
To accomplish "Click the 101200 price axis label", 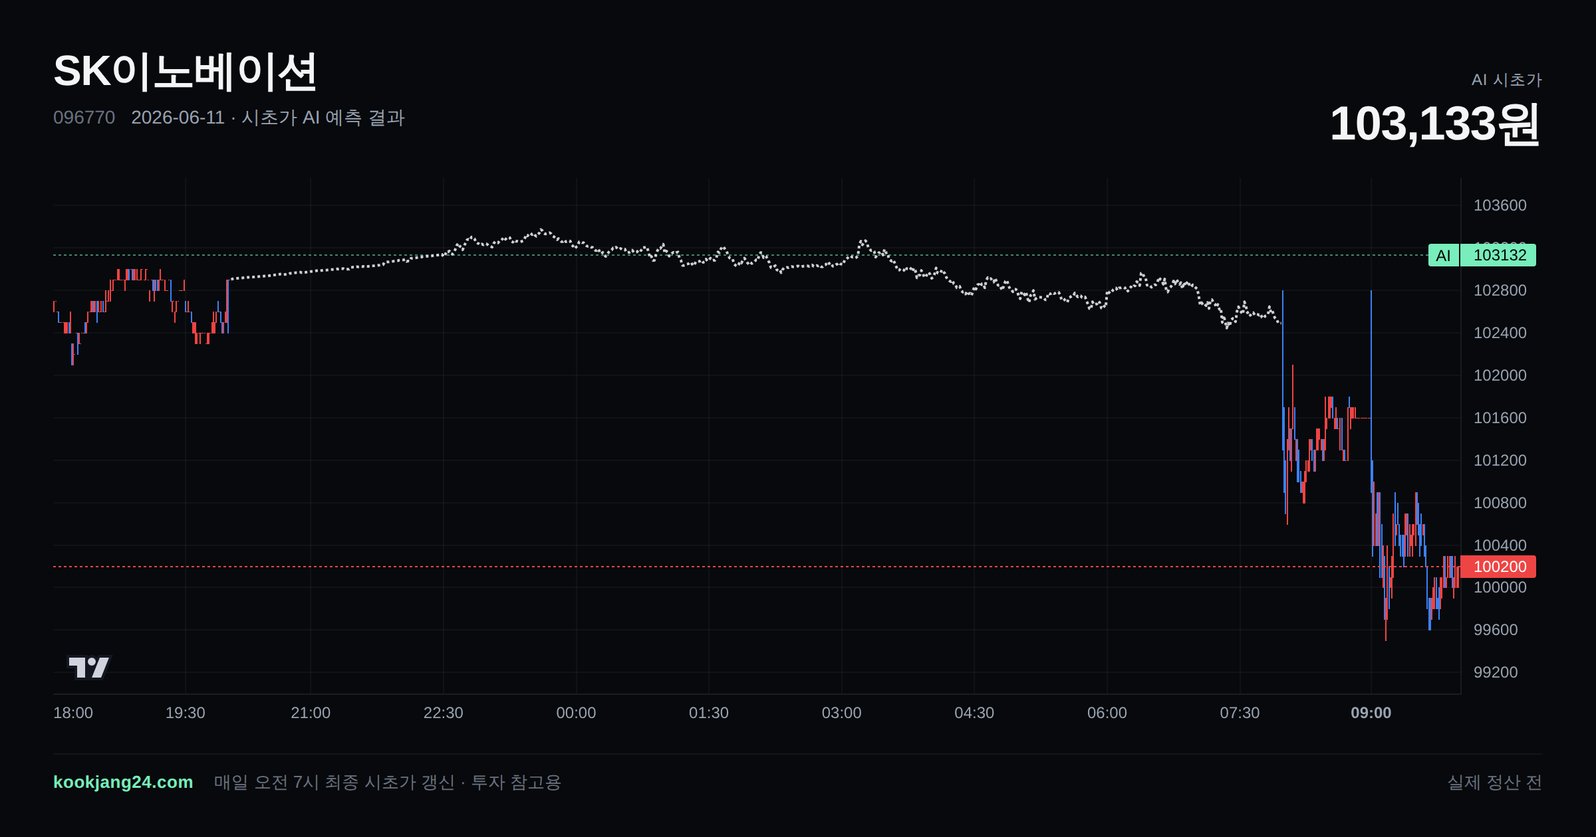I will [1500, 460].
